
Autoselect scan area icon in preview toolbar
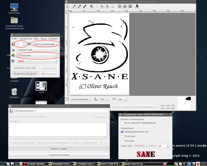pos(120,6)
